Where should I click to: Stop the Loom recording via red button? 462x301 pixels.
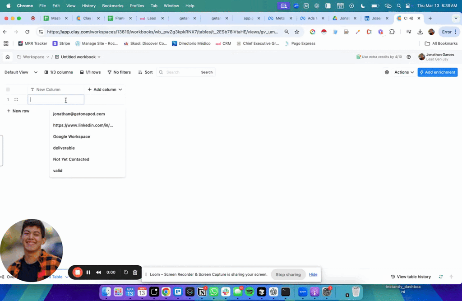click(78, 272)
